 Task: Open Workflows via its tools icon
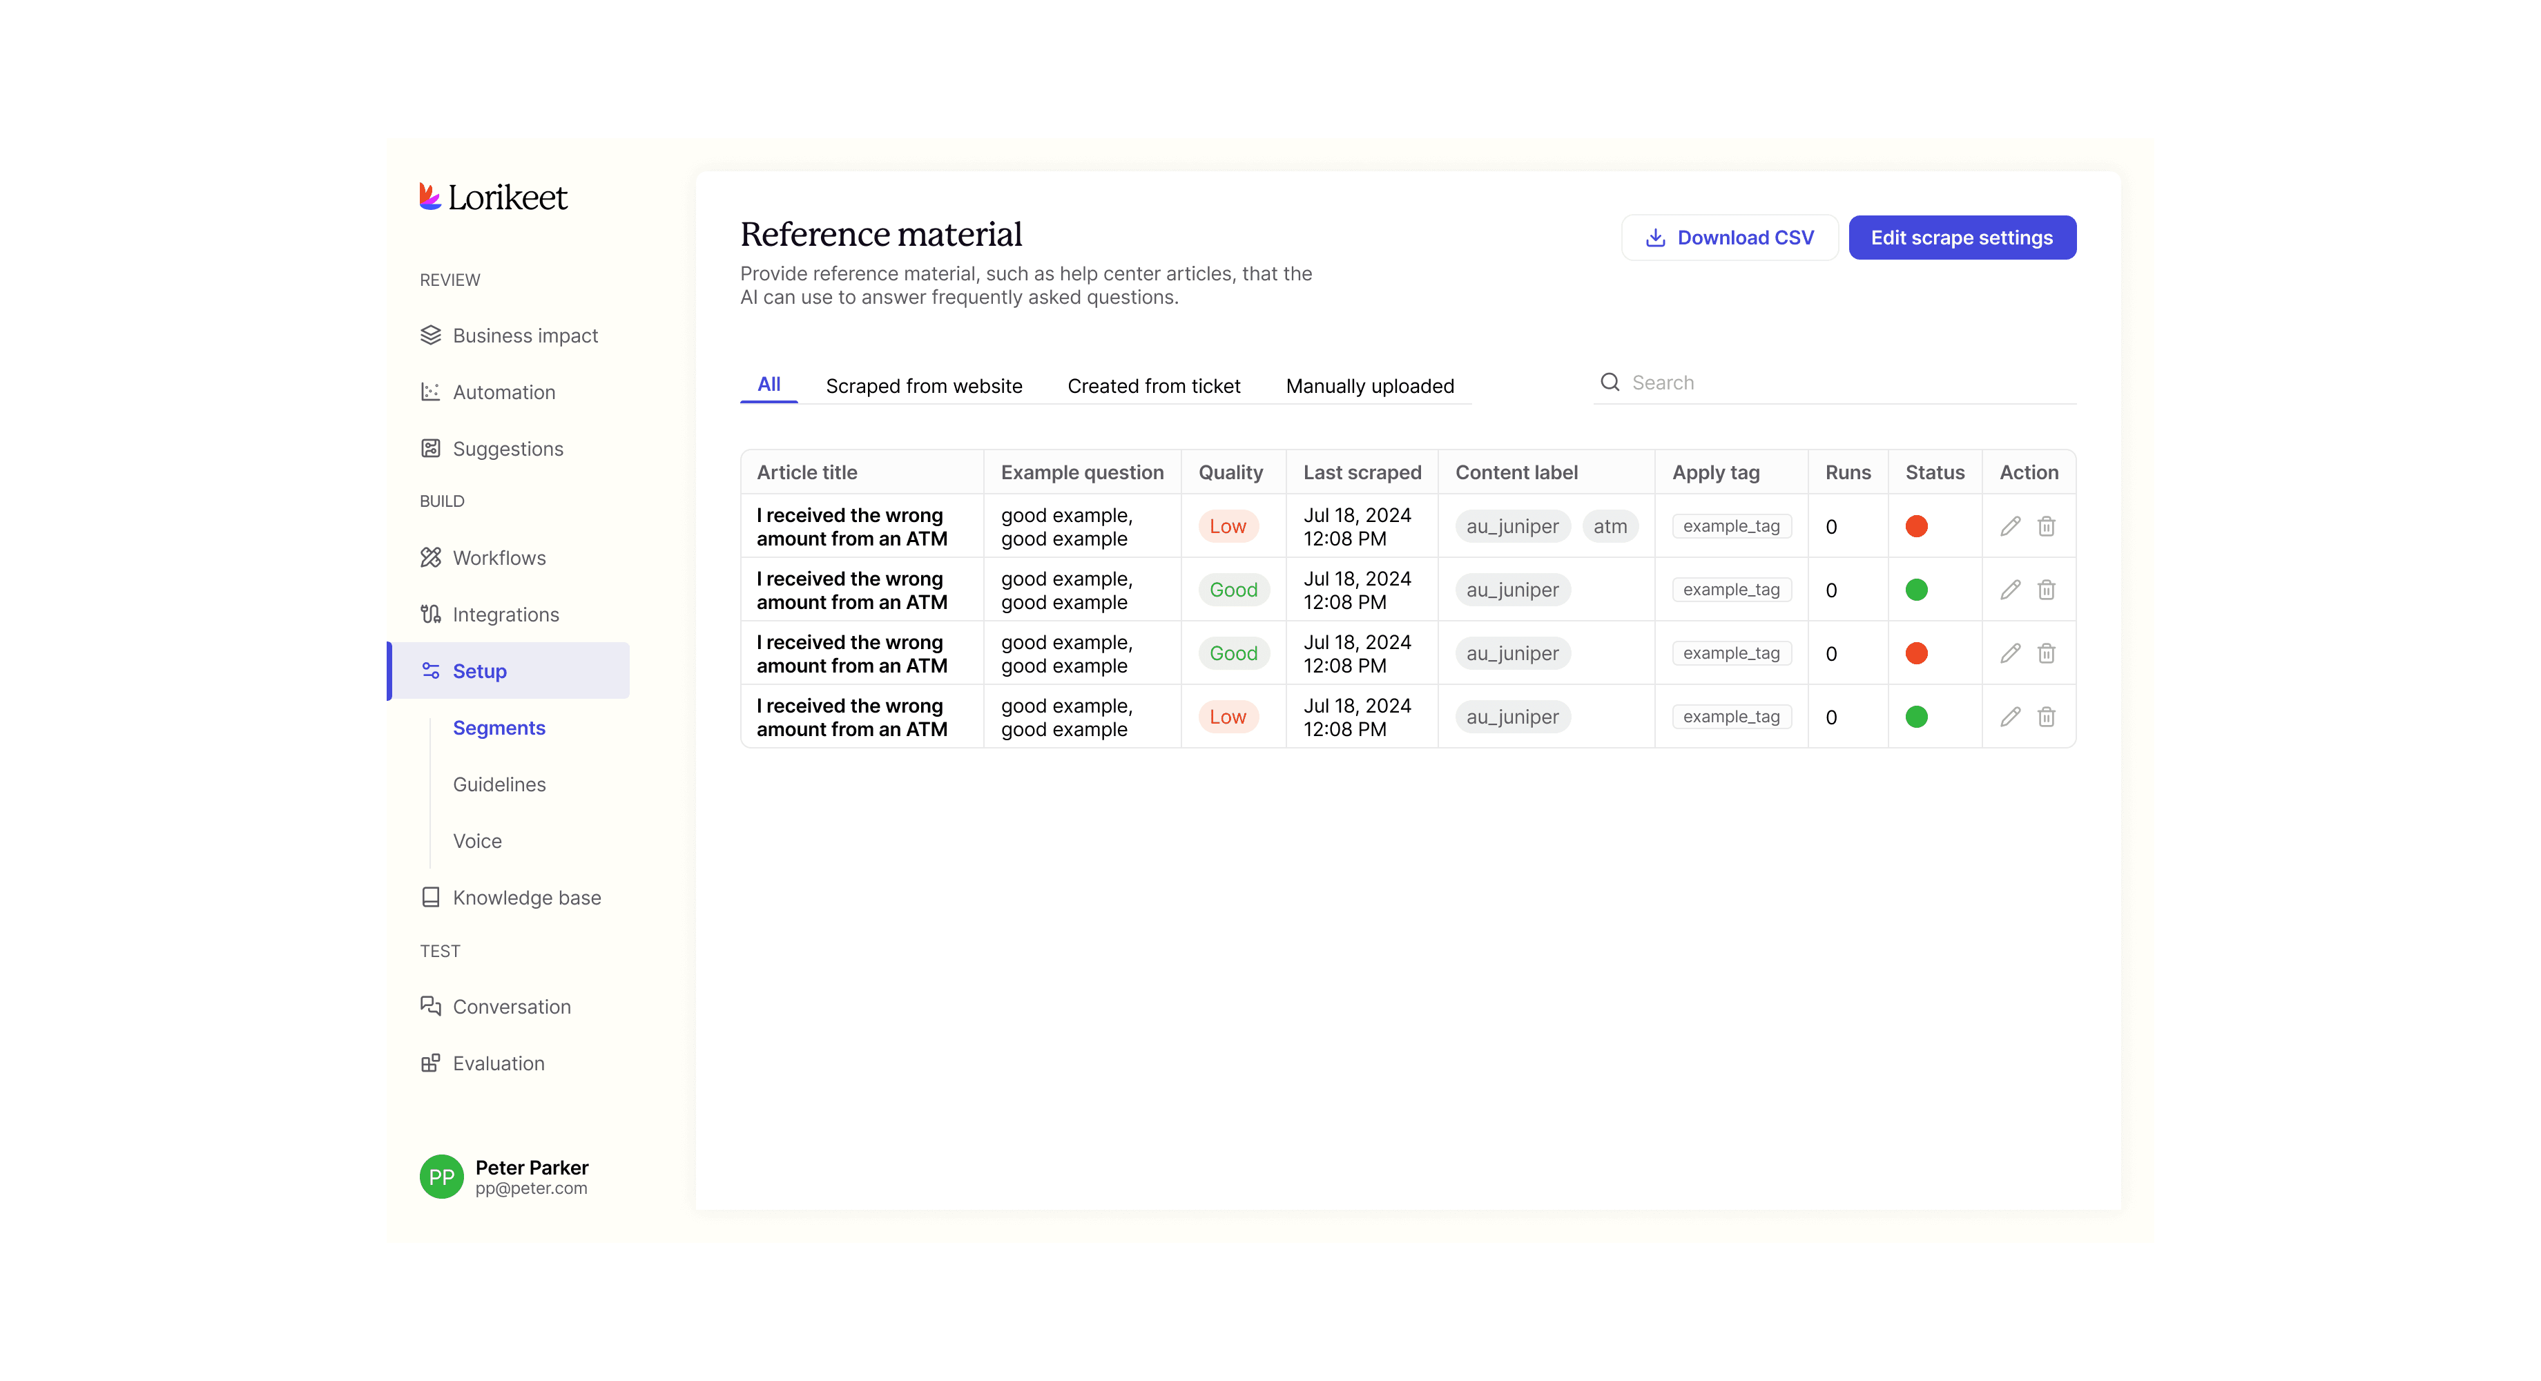pyautogui.click(x=430, y=557)
